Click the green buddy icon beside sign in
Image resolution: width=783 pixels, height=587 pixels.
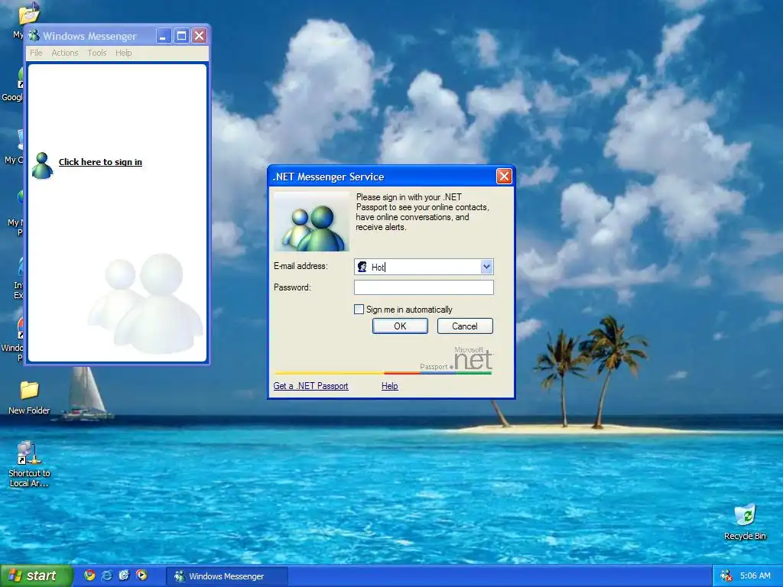(43, 166)
